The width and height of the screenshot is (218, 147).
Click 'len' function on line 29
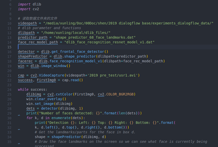coord(122,113)
